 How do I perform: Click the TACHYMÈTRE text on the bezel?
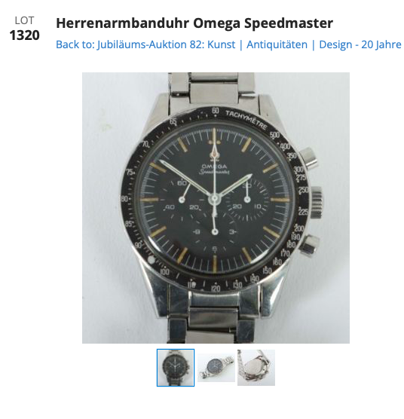246,120
